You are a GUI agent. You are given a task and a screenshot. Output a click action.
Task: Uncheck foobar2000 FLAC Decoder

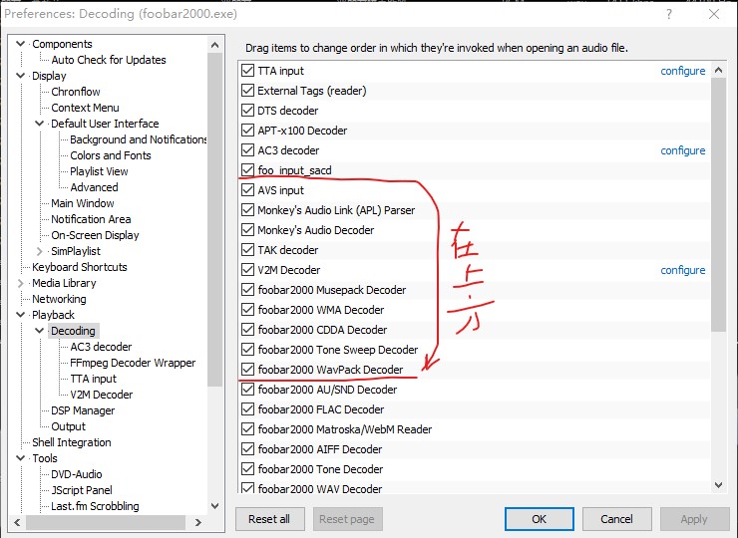[x=248, y=409]
